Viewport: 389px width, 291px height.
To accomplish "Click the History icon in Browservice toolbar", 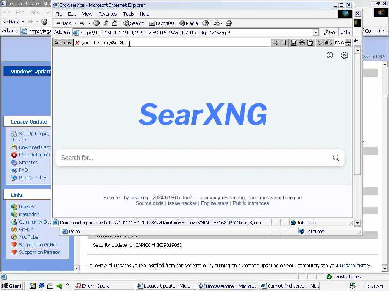I will click(x=206, y=23).
